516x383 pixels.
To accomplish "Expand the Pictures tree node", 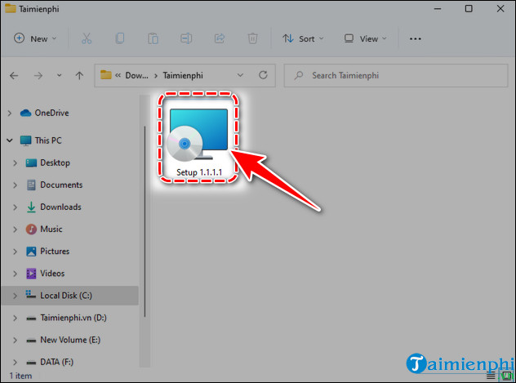I will pos(15,252).
